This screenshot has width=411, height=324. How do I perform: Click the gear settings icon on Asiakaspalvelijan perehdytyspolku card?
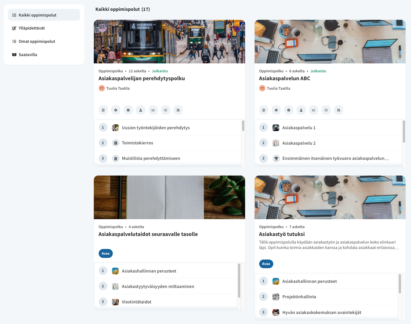tap(116, 110)
